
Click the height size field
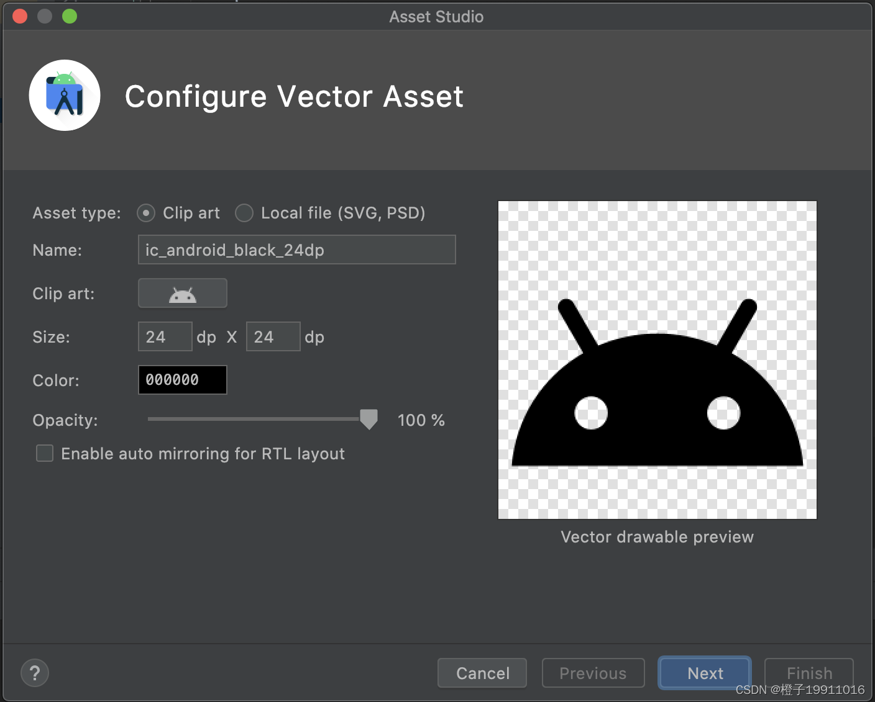click(273, 336)
